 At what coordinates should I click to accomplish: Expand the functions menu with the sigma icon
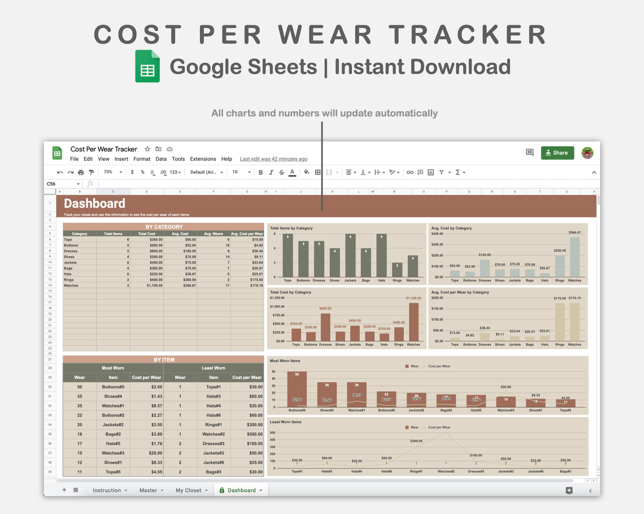pos(459,172)
